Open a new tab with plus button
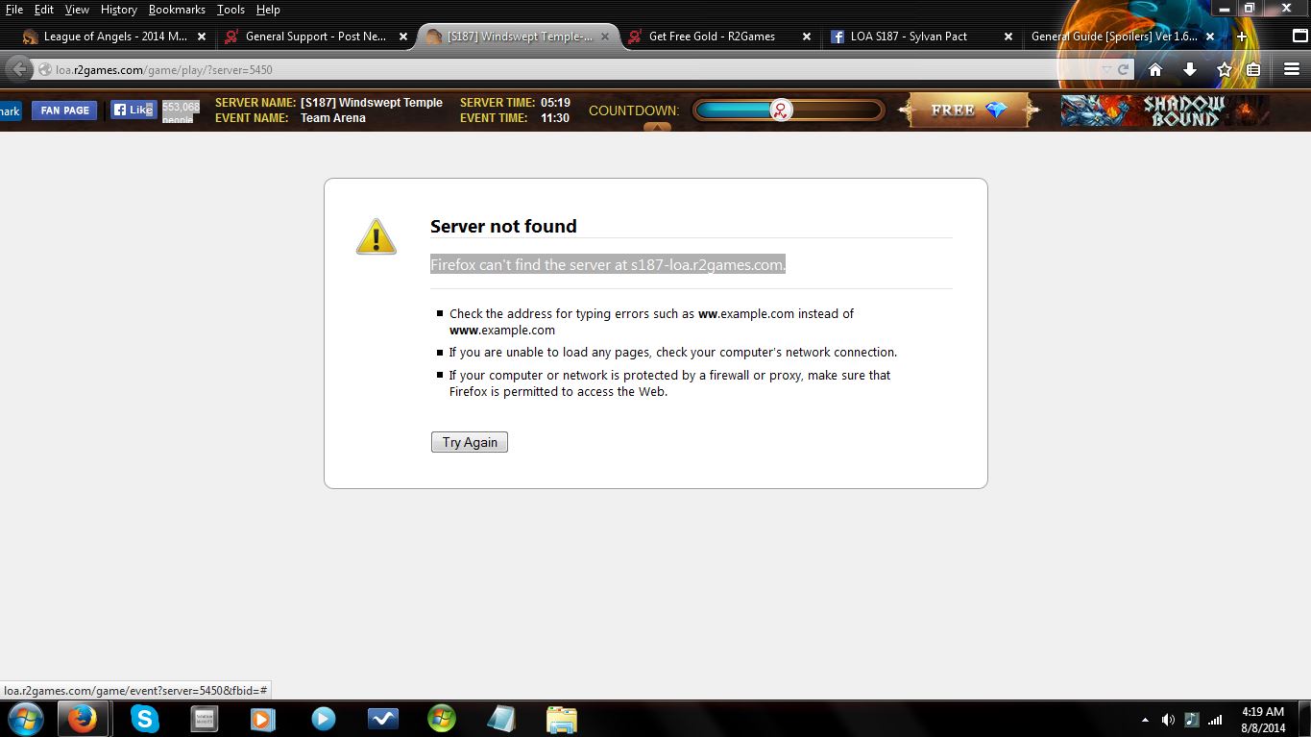1311x737 pixels. (1241, 37)
